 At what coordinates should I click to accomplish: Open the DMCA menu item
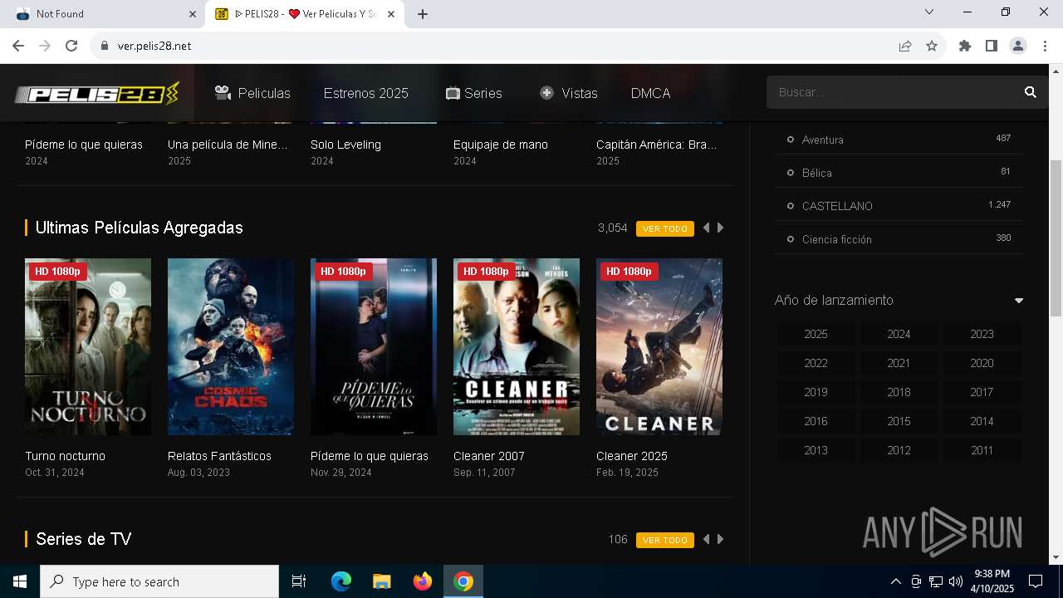point(650,93)
